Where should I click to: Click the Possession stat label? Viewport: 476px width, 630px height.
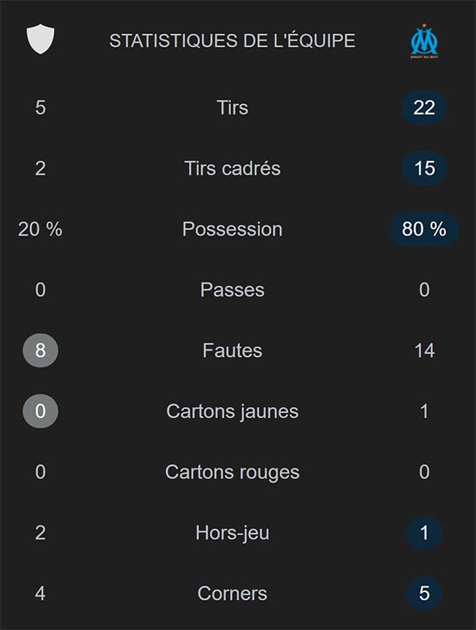point(232,229)
